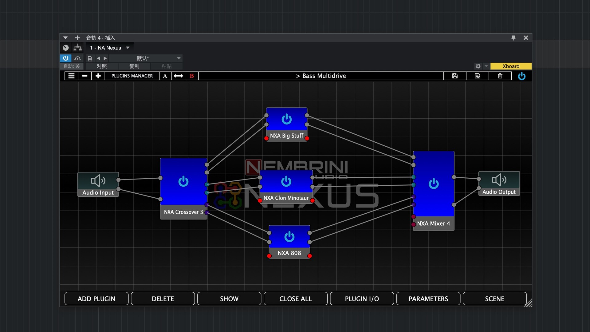Screen dimensions: 590x332
Task: Go to next preset arrow
Action: (105, 58)
